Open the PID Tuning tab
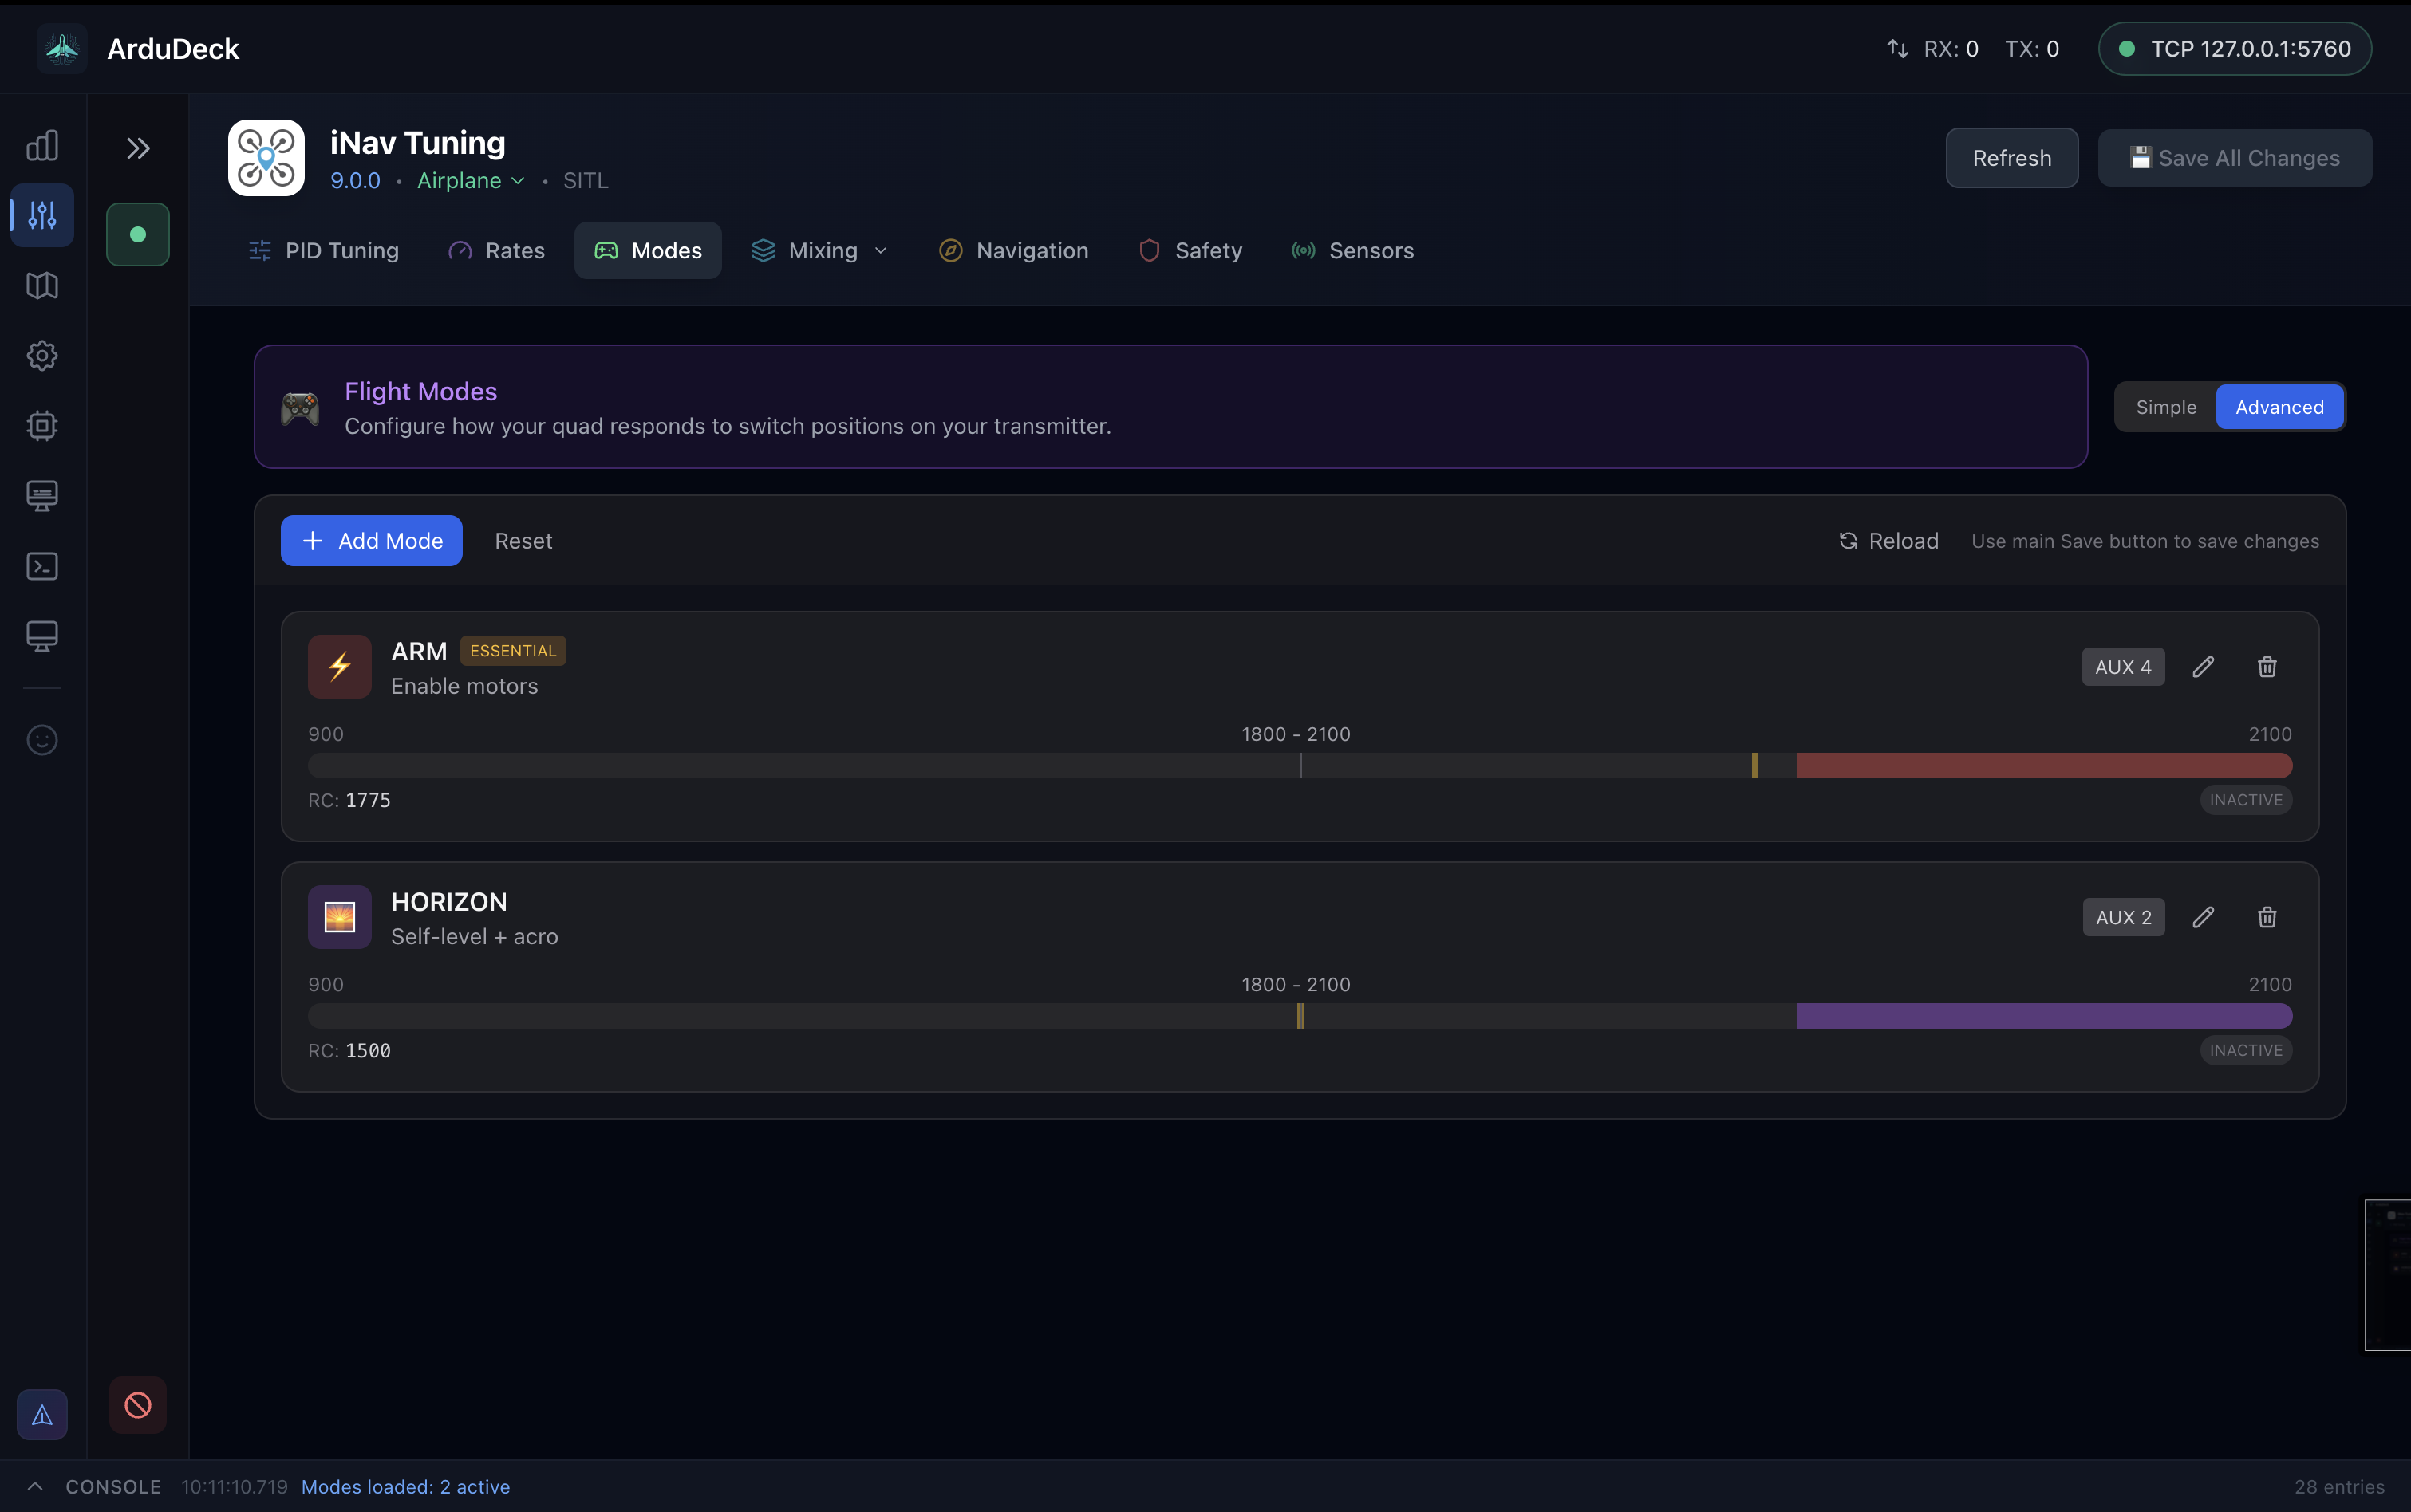 (323, 250)
